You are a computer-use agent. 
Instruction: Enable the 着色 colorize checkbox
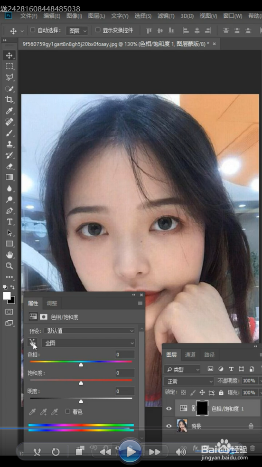(67, 411)
